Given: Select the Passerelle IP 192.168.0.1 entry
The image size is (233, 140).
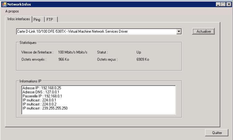Looking at the screenshot, I should (42, 96).
